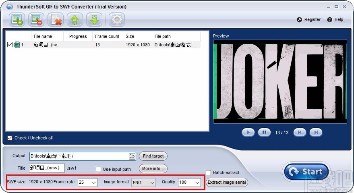Minimize the converter window
The height and width of the screenshot is (193, 354).
(x=329, y=7)
